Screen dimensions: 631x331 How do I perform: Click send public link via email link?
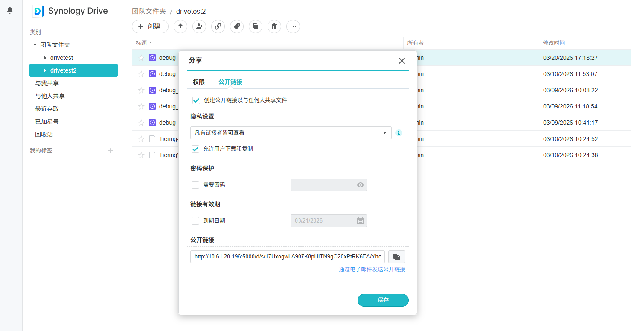pos(372,269)
